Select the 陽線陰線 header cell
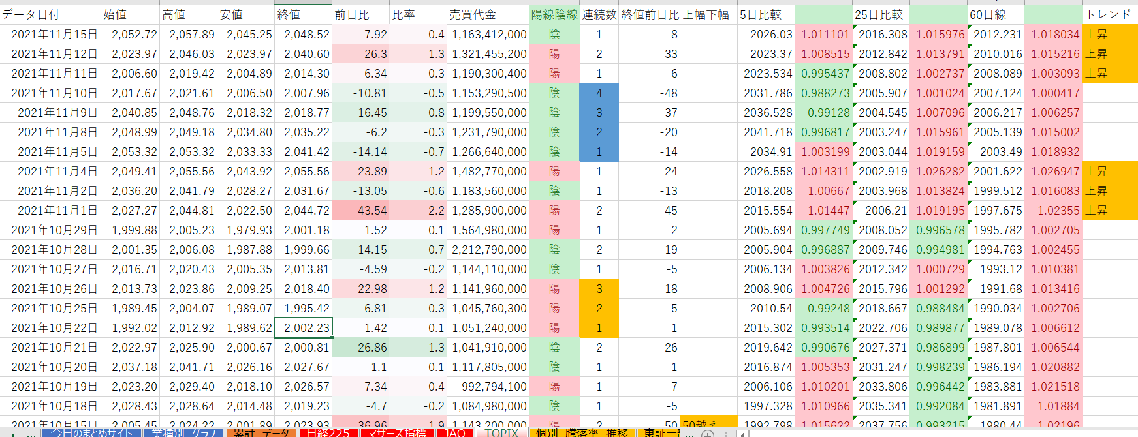Image resolution: width=1138 pixels, height=437 pixels. (x=554, y=14)
